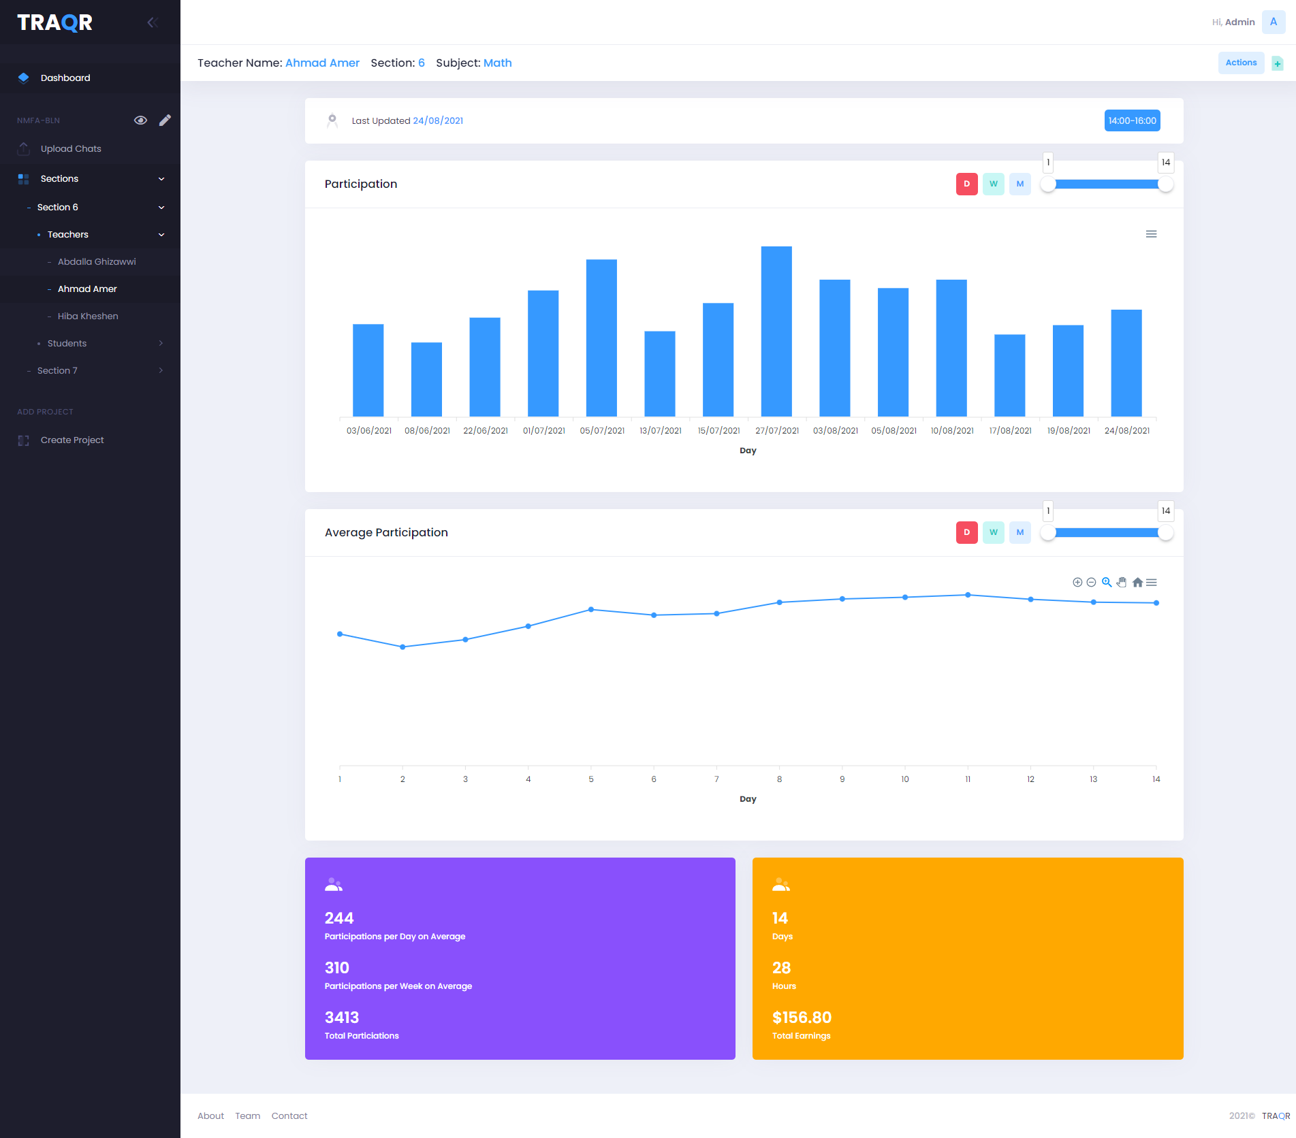Select the pan hand tool on line chart
Viewport: 1296px width, 1138px height.
pos(1122,583)
